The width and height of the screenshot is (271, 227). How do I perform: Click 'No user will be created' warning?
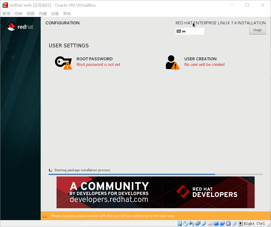click(204, 65)
